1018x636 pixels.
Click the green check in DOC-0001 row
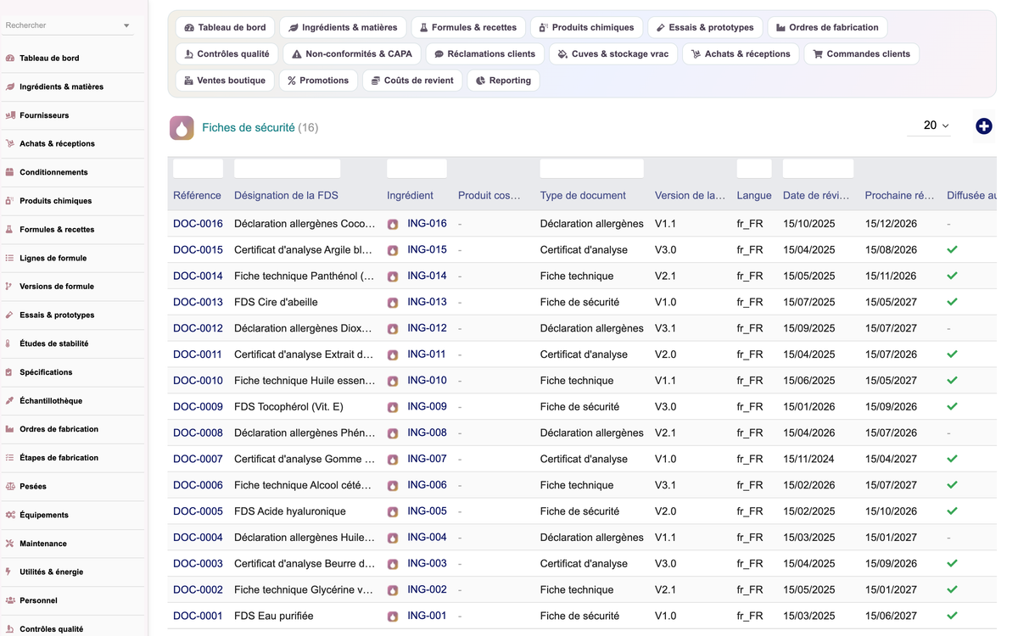[952, 616]
